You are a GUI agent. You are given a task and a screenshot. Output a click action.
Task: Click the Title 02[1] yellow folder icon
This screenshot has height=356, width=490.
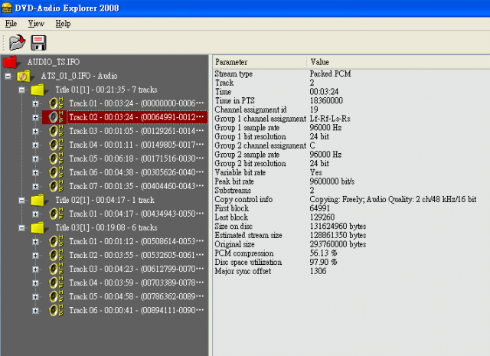(x=39, y=200)
